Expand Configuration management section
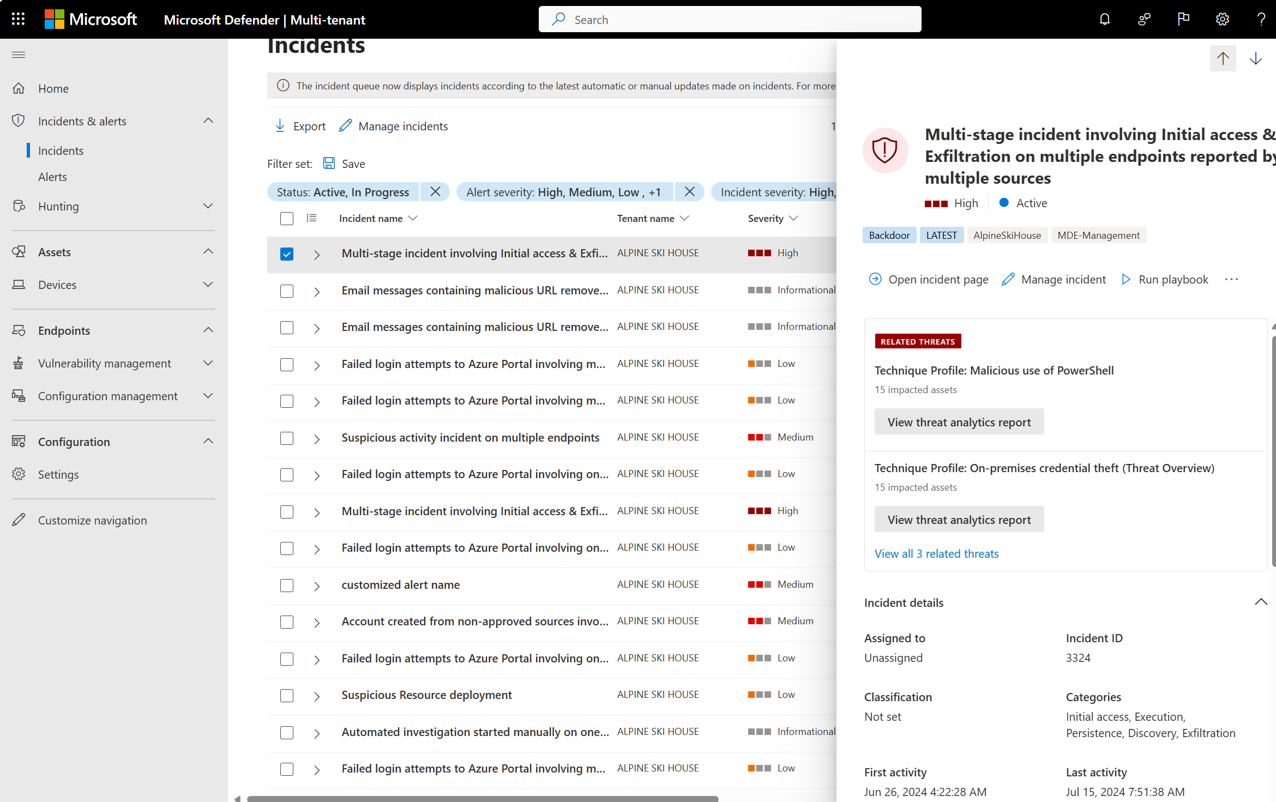 [x=208, y=396]
